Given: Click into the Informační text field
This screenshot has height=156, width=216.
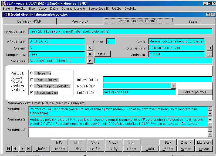Looking at the screenshot, I should [x=158, y=79].
